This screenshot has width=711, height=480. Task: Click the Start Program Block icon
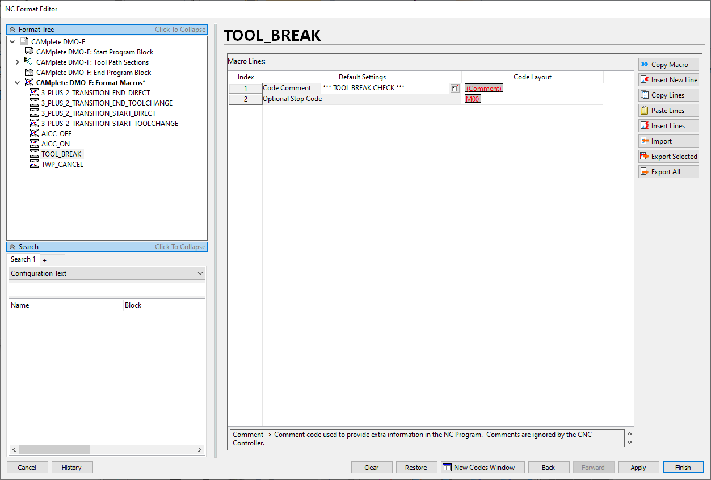29,52
